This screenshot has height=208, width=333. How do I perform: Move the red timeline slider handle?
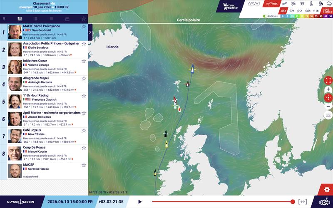[293, 202]
